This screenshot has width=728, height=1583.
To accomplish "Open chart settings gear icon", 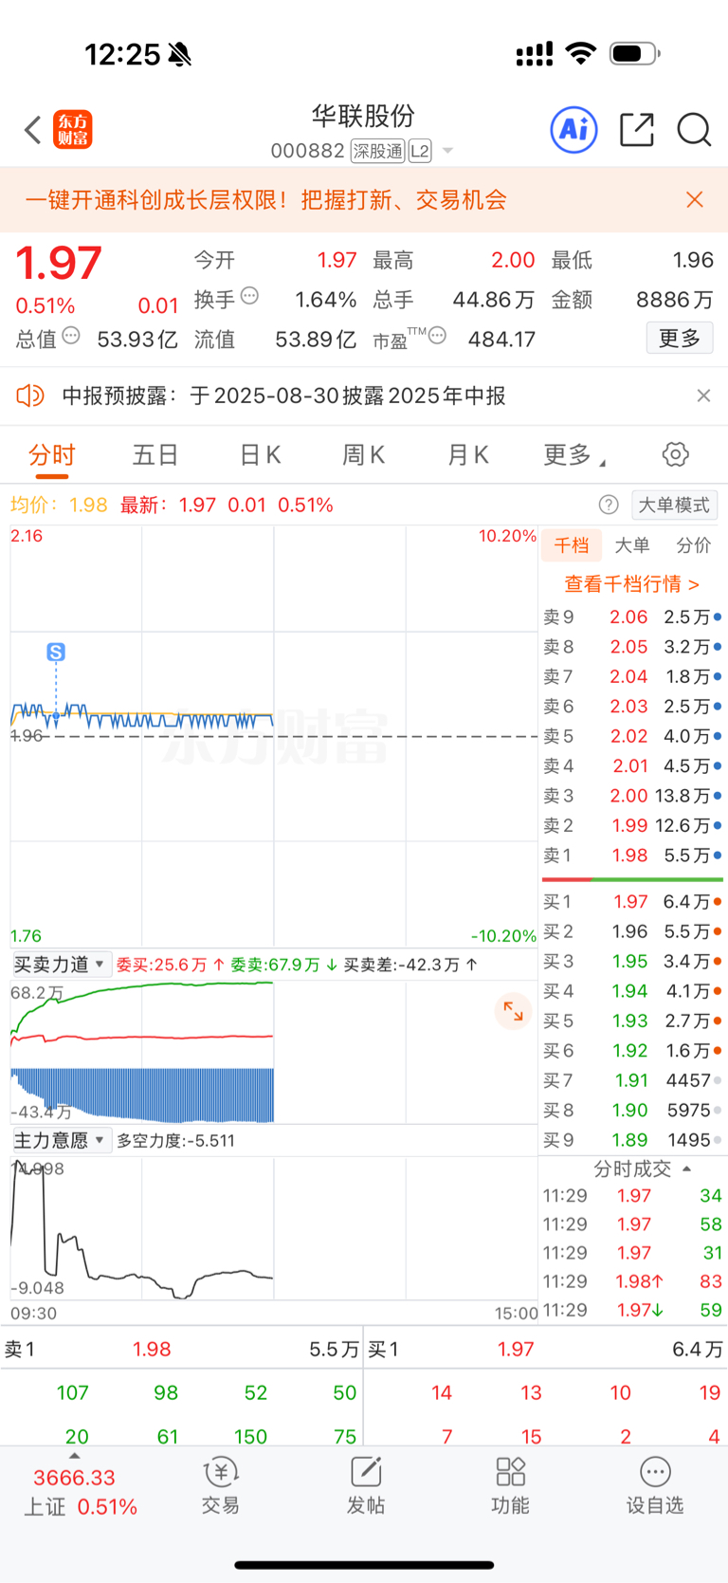I will point(676,454).
